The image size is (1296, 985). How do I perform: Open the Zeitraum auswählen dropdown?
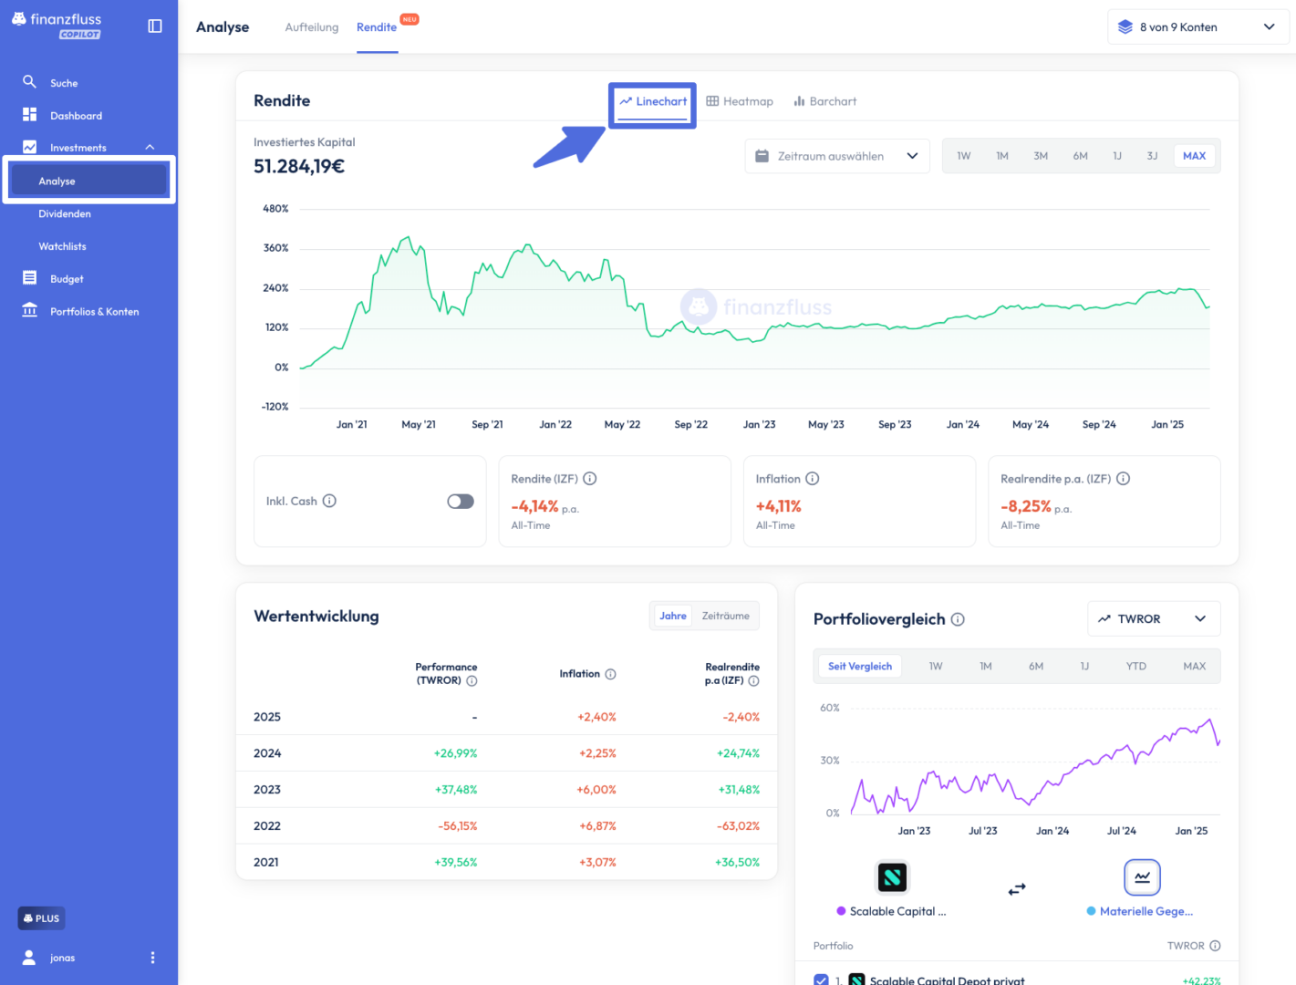click(837, 156)
